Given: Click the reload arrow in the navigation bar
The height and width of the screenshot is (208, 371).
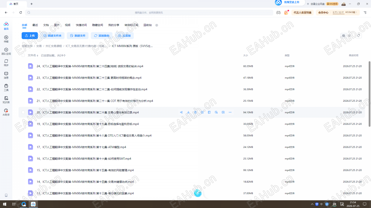Looking at the screenshot, I should [21, 12].
